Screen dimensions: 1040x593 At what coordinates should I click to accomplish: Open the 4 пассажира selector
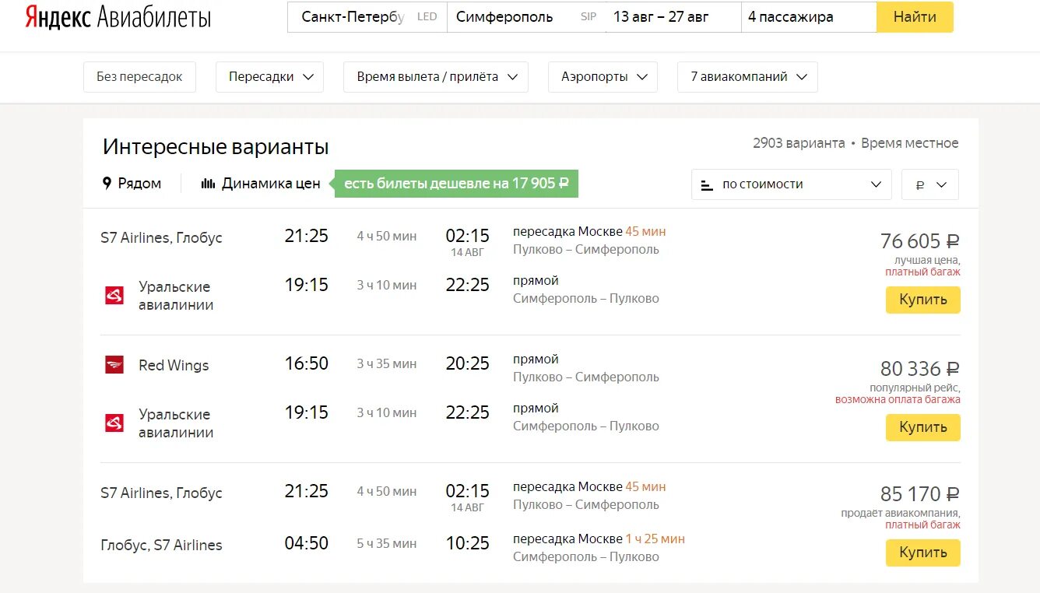(809, 17)
